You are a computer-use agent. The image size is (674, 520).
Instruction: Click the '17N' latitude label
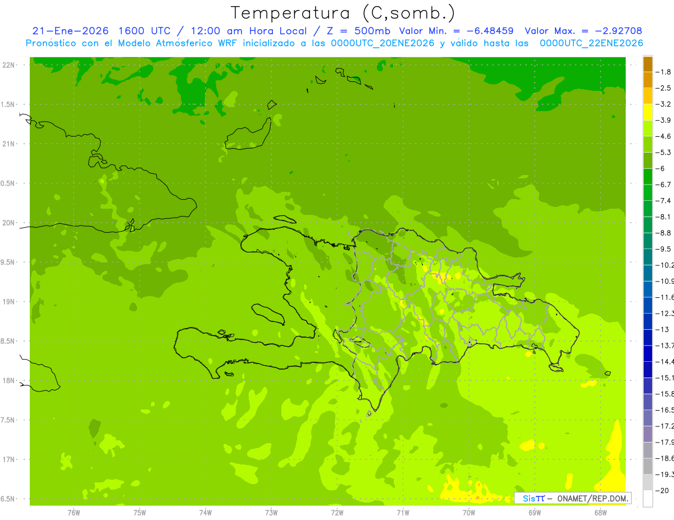point(8,460)
